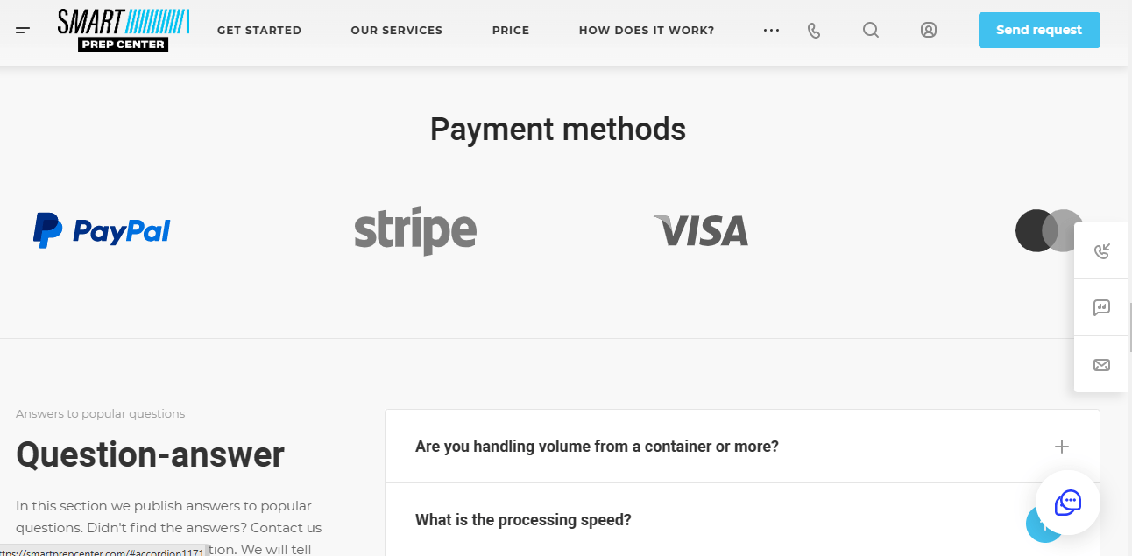Expand the container volume question plus icon
Image resolution: width=1132 pixels, height=556 pixels.
pos(1062,447)
